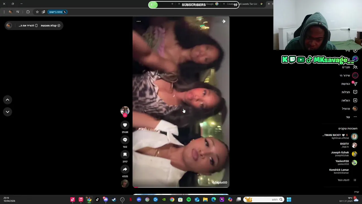The height and width of the screenshot is (204, 362).
Task: Open Apple Music icon in taskbar
Action: coord(81,199)
